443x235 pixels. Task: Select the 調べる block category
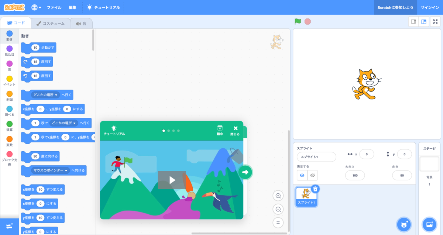9,111
